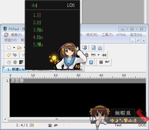Click the blue lines status bar icon
This screenshot has width=149, height=130.
pyautogui.click(x=56, y=125)
